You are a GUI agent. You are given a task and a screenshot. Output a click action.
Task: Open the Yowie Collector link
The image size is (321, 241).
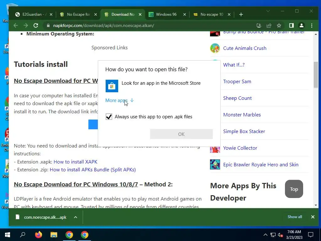[240, 148]
